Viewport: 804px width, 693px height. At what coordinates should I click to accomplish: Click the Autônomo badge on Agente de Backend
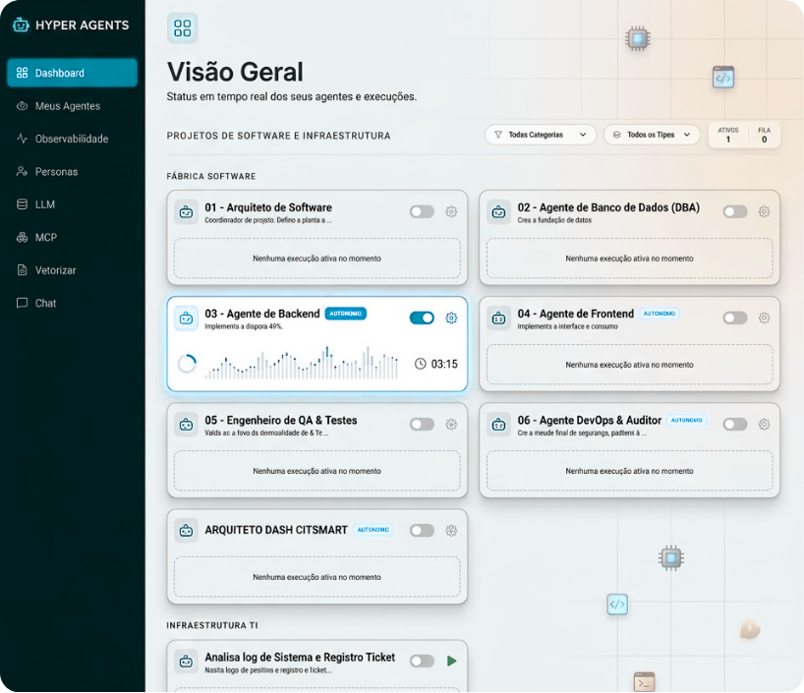pos(345,314)
